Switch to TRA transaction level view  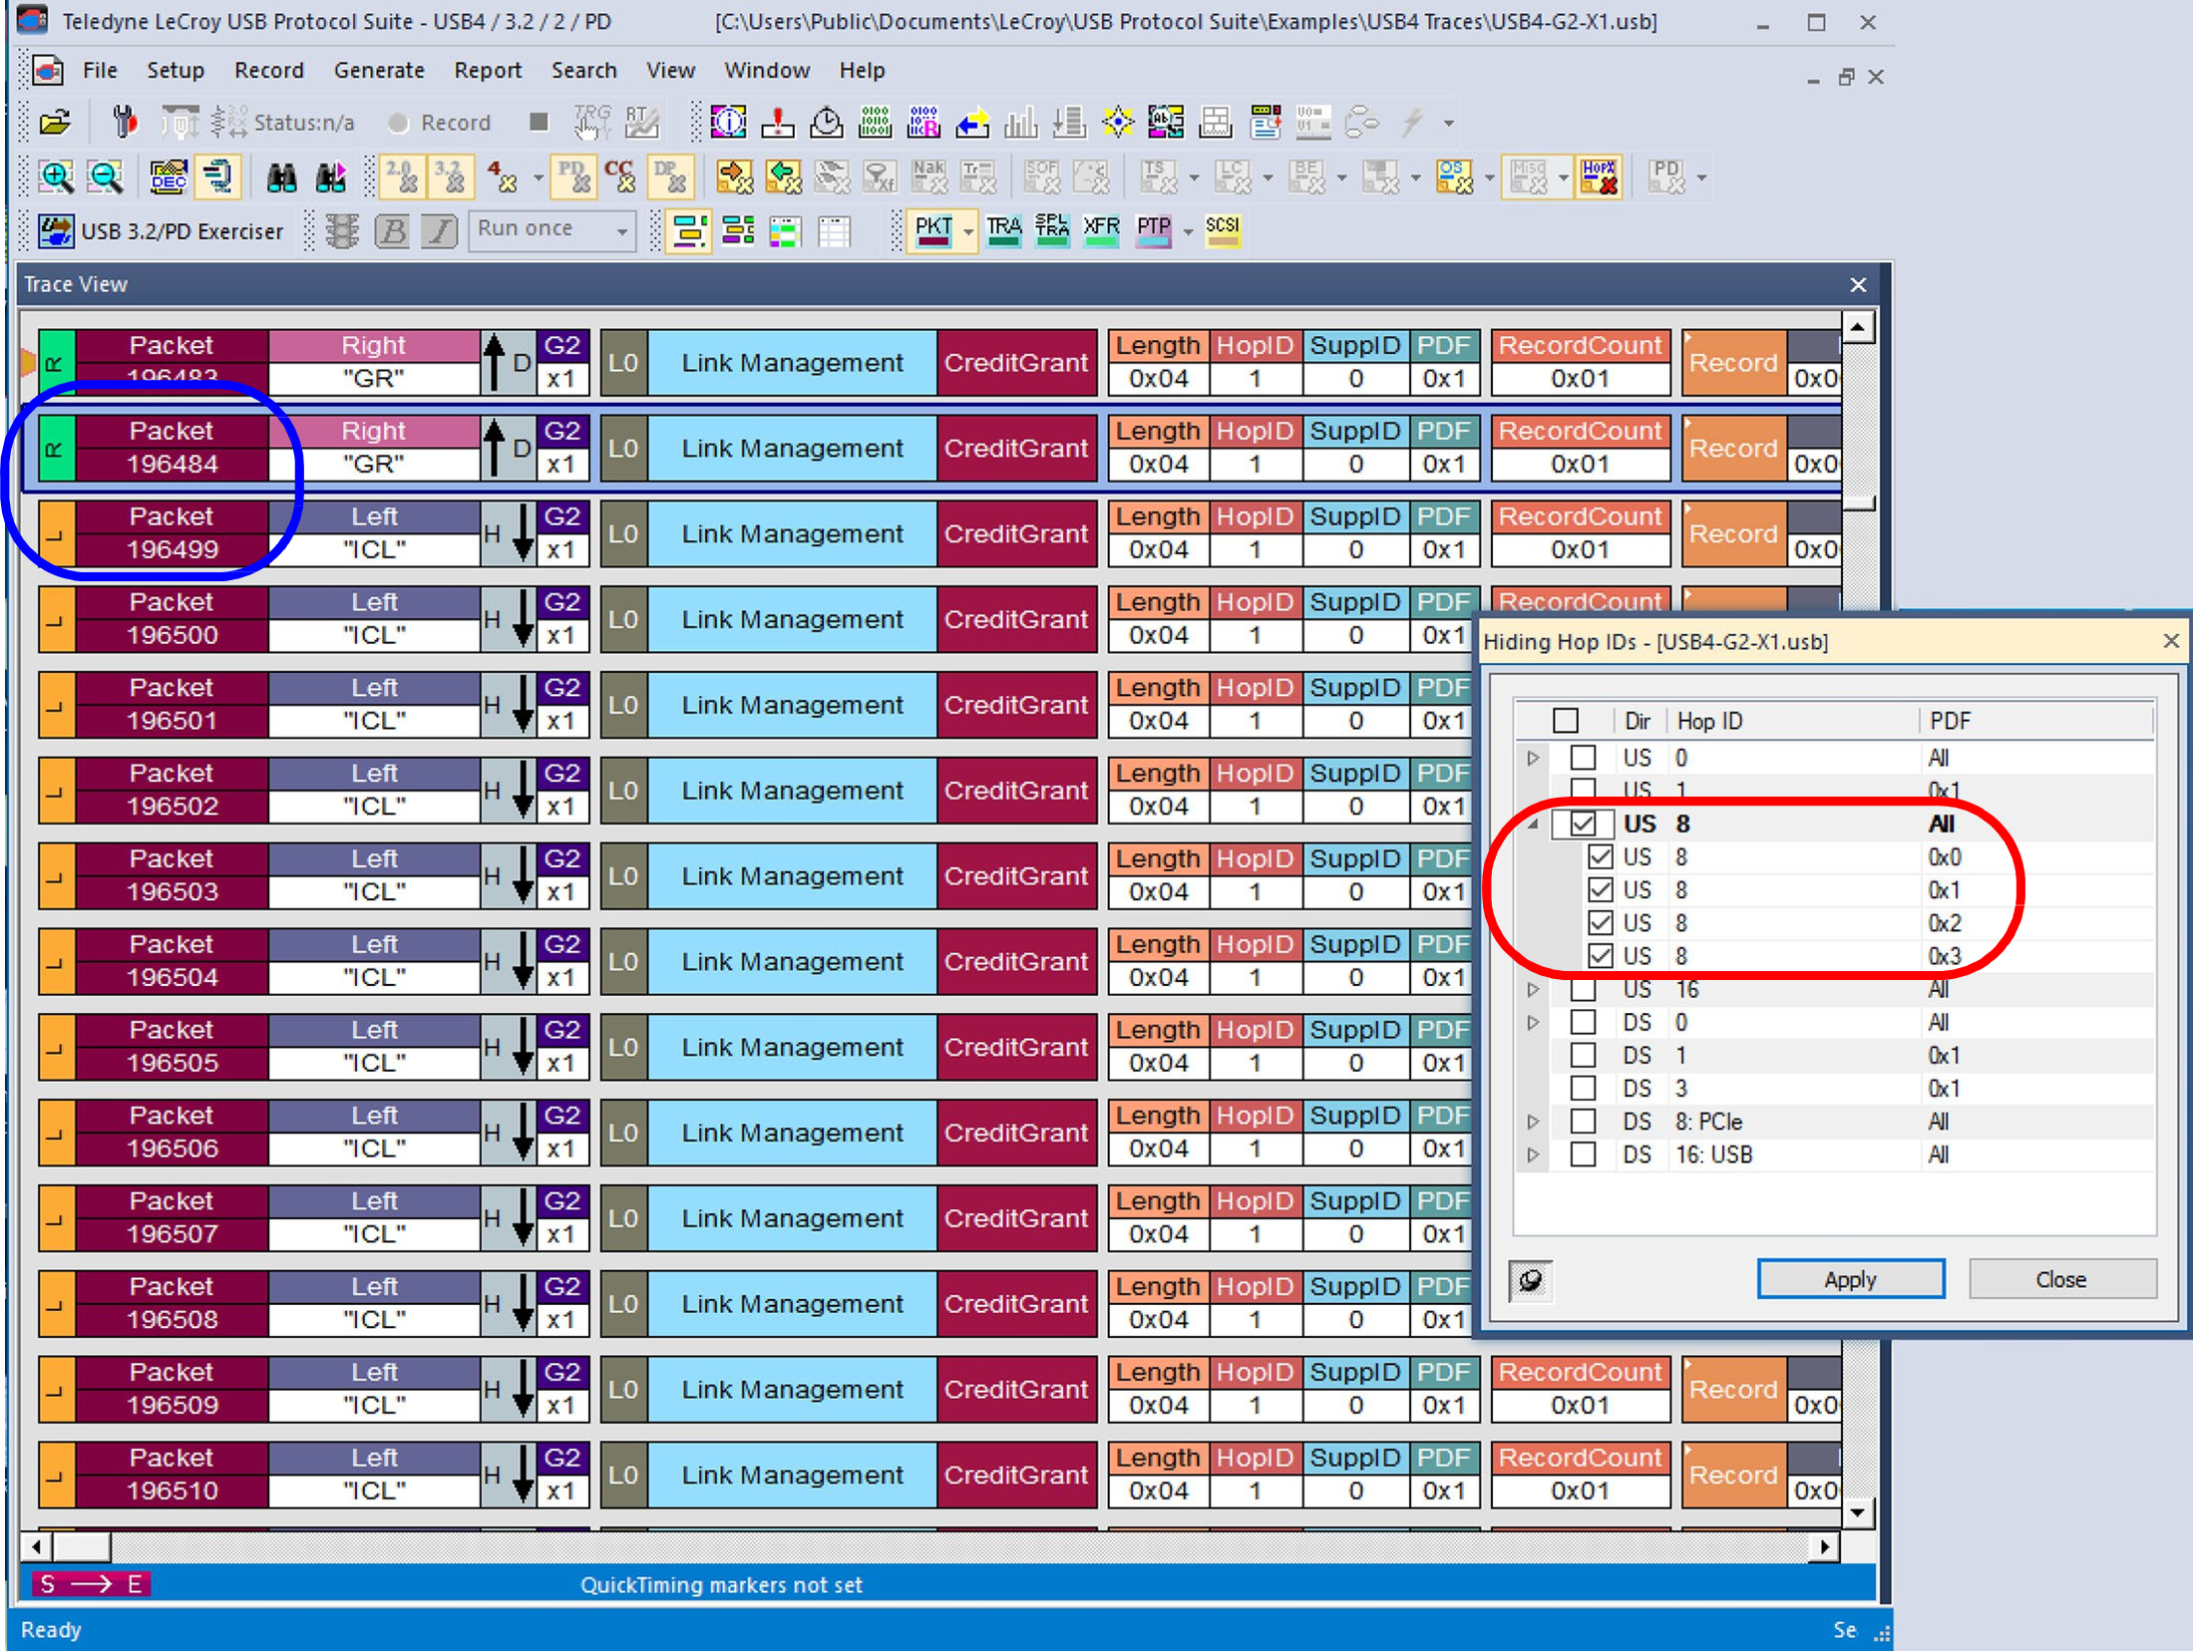(x=1003, y=231)
